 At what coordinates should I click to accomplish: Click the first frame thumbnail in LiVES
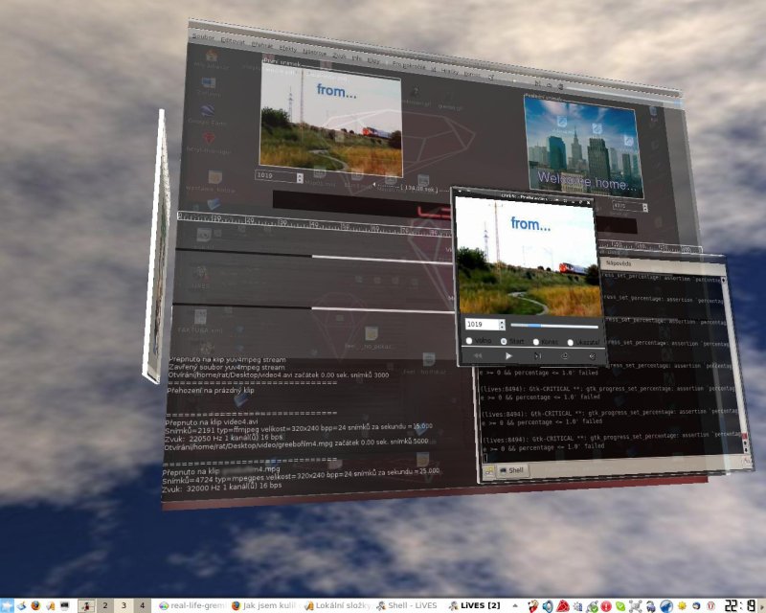click(331, 121)
